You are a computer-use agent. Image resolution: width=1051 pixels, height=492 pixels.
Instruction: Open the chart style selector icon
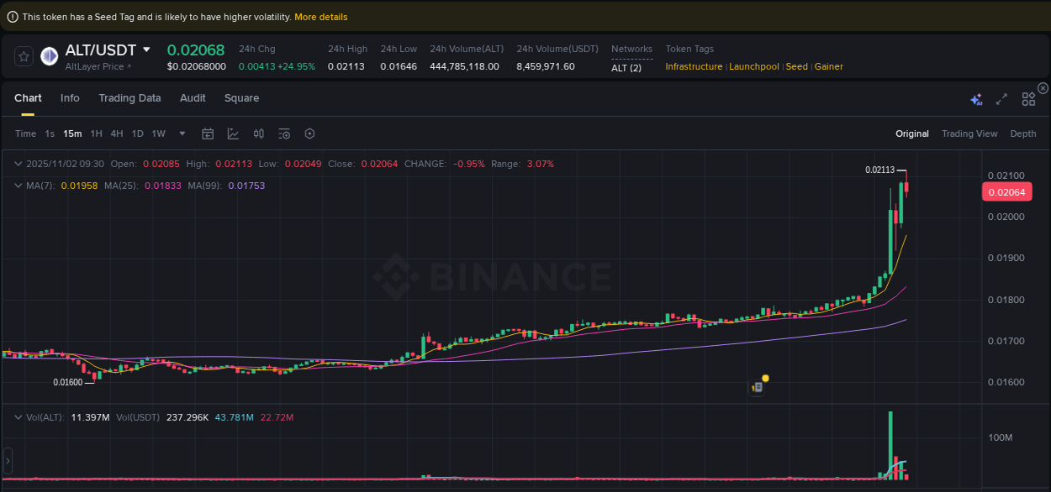[x=232, y=133]
